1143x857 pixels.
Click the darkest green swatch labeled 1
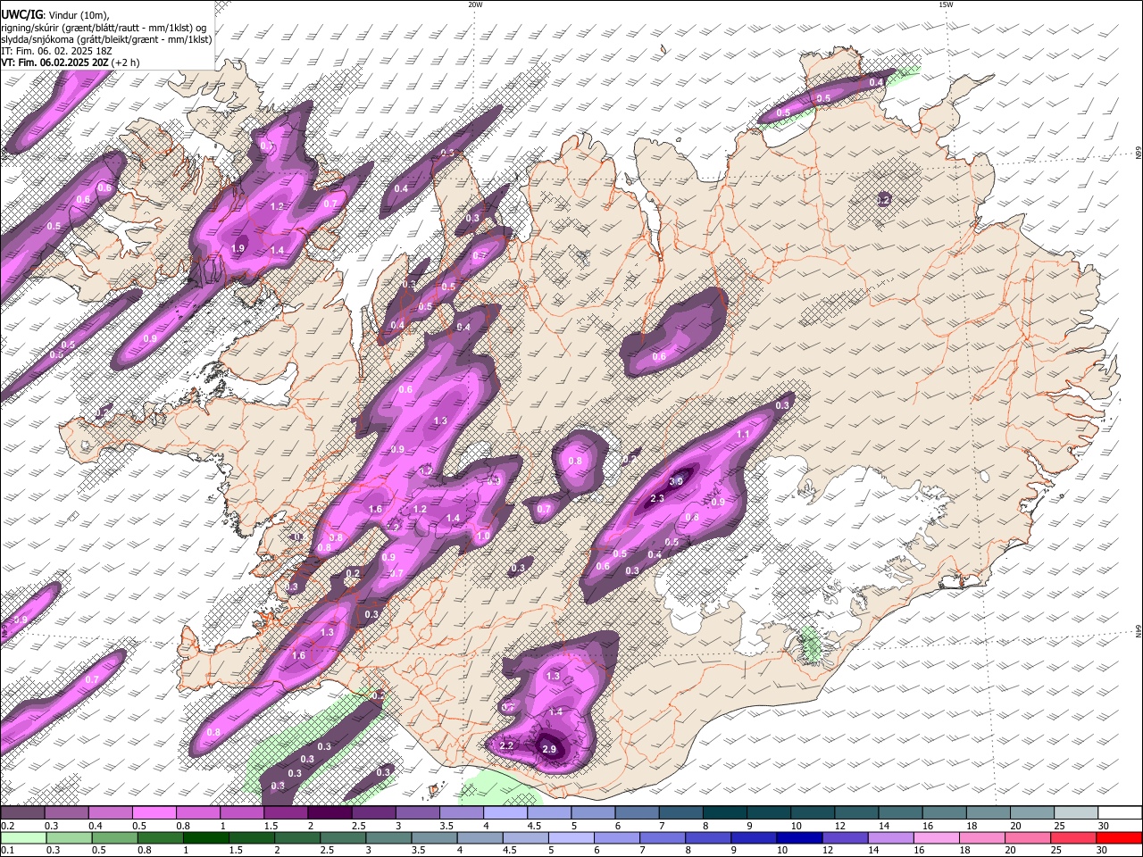205,837
